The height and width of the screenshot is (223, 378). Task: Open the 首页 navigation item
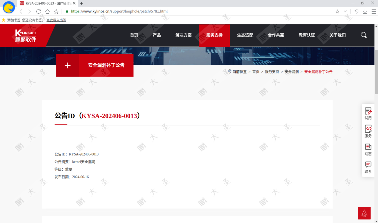pyautogui.click(x=134, y=35)
